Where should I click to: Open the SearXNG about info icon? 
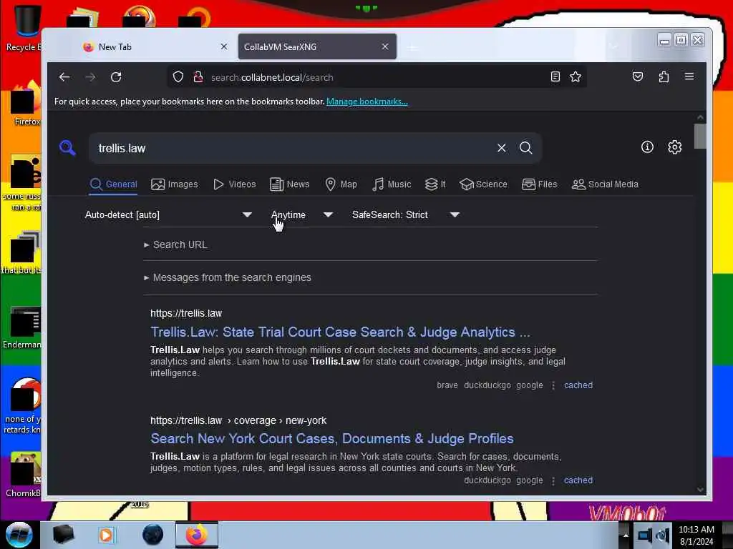(647, 147)
